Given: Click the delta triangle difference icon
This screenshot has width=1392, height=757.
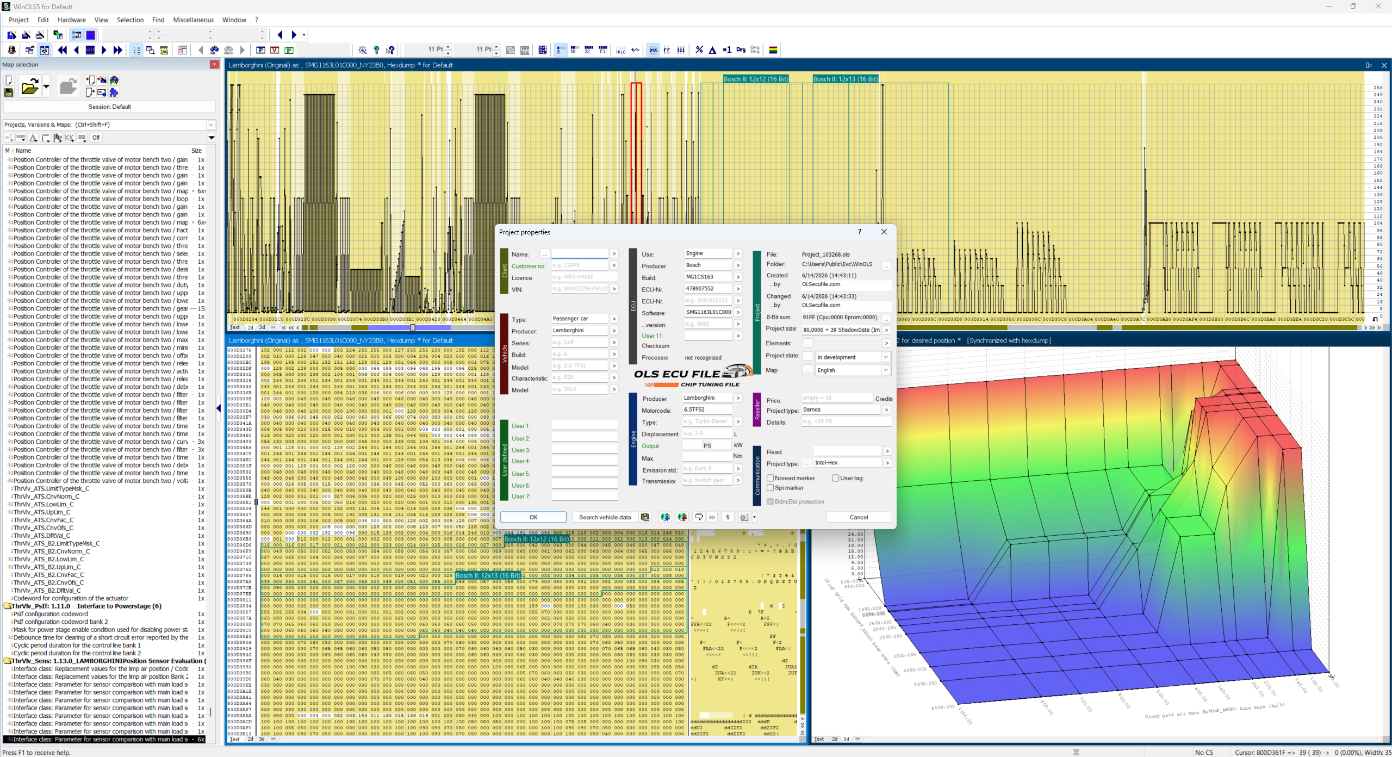Looking at the screenshot, I should click(713, 50).
